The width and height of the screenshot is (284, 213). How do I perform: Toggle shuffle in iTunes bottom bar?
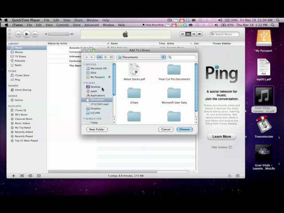[22, 176]
